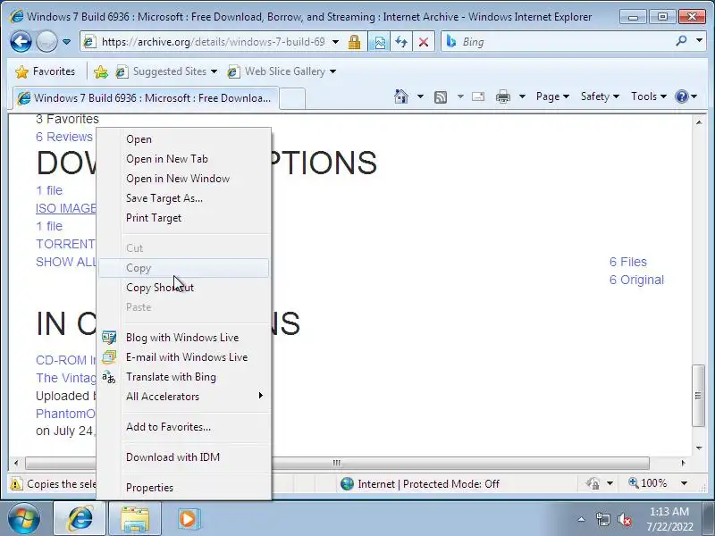Open the Tools menu
Viewport: 715px width, 536px height.
coord(649,96)
